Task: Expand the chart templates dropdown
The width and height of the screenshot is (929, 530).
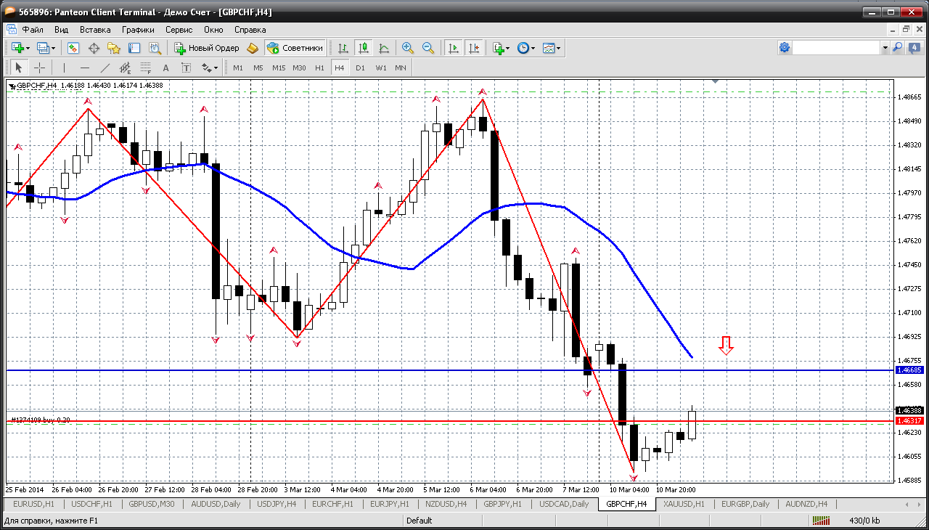Action: pyautogui.click(x=559, y=48)
